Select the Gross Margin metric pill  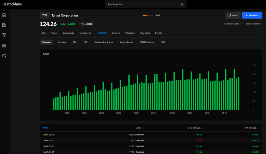coord(126,42)
